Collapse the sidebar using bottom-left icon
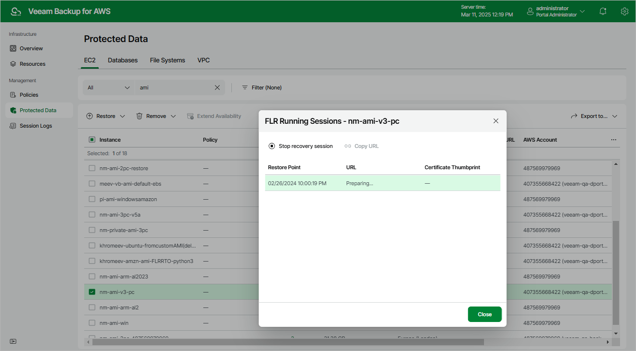Screen dimensions: 636x351 tap(13, 341)
